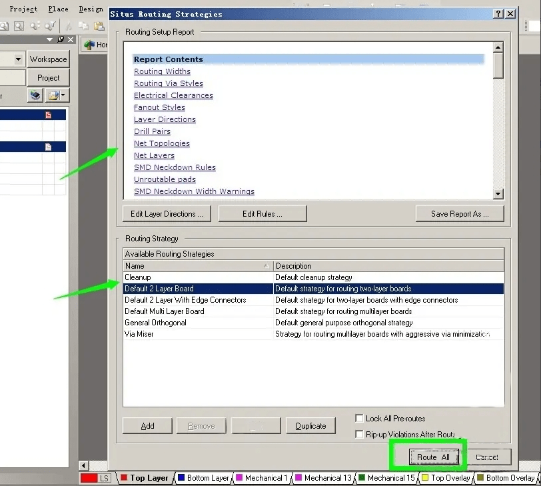Open the Layer Directions link
541x486 pixels.
165,119
